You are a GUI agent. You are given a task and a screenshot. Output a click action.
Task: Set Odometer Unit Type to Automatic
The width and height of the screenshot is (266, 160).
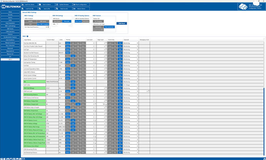point(98,27)
